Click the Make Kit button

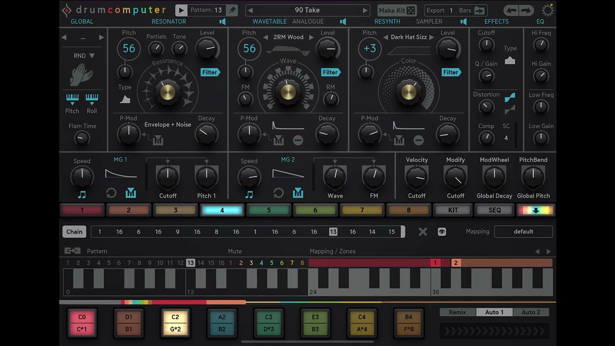397,10
